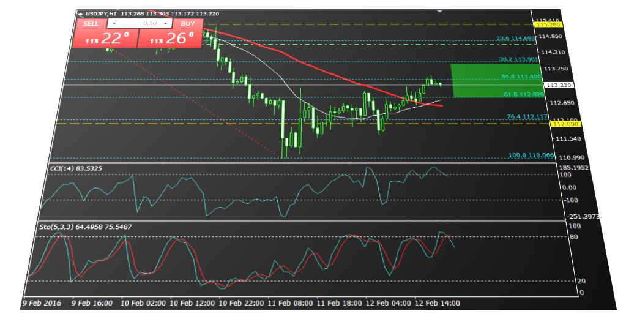Click the 12 Feb 14:00 time label
The image size is (637, 319).
(438, 303)
